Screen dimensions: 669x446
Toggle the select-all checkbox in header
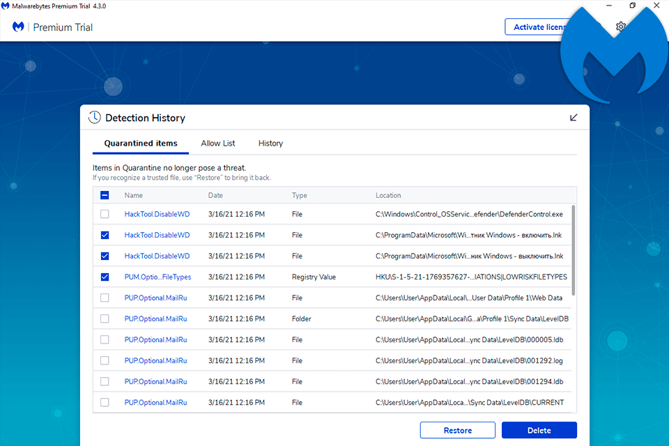pyautogui.click(x=105, y=196)
